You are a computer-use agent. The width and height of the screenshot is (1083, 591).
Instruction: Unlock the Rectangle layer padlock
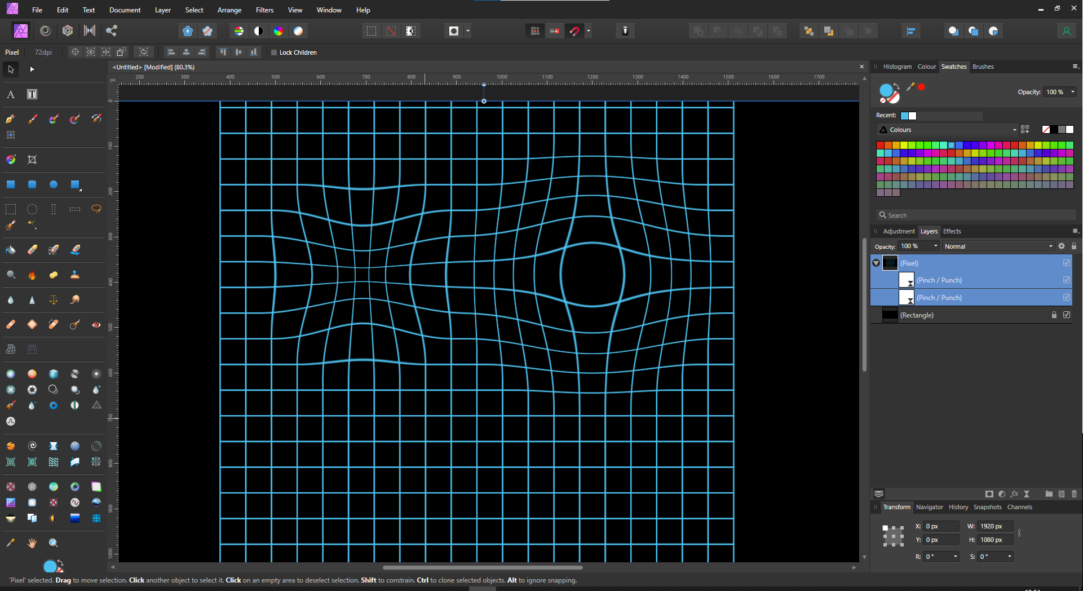pyautogui.click(x=1054, y=315)
